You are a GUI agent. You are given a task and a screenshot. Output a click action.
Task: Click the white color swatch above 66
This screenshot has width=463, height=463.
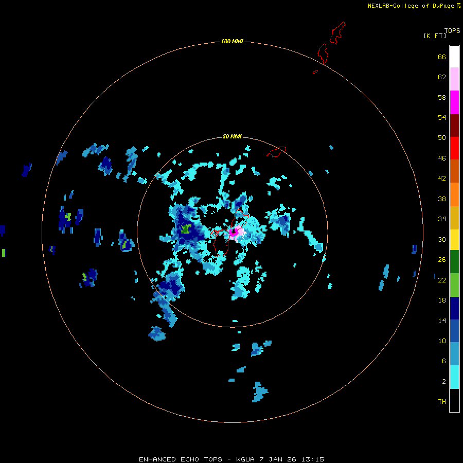(x=454, y=57)
